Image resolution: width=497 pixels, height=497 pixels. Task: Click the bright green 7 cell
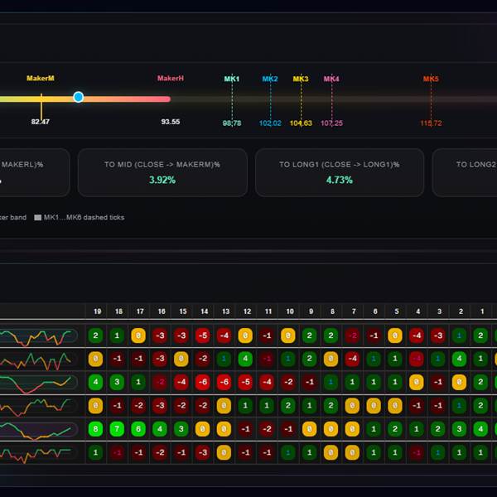coord(117,429)
